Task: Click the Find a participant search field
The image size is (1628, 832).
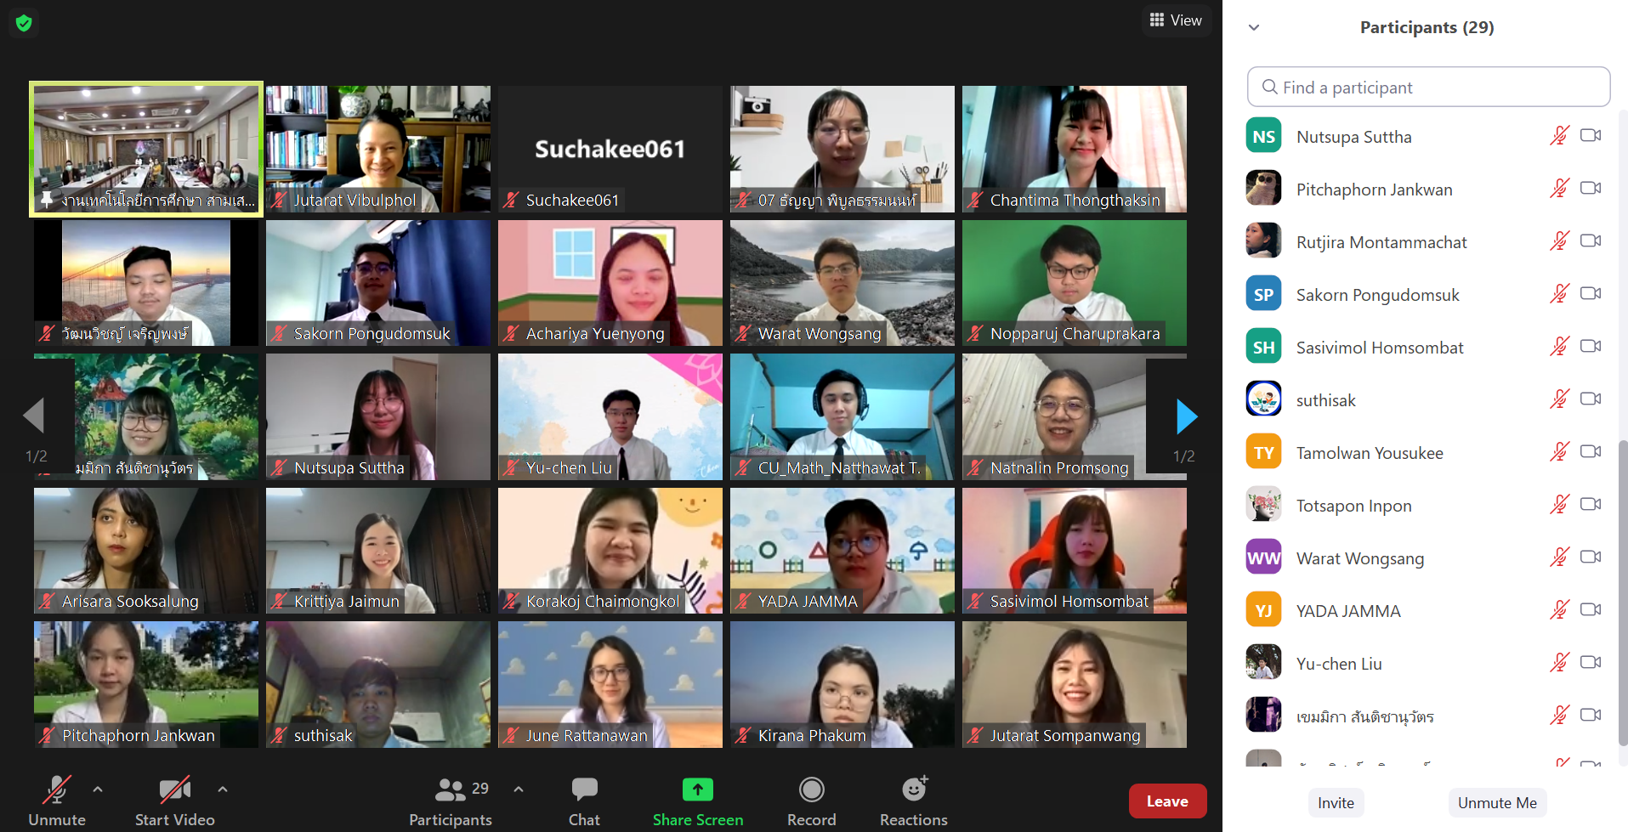Action: pyautogui.click(x=1428, y=88)
